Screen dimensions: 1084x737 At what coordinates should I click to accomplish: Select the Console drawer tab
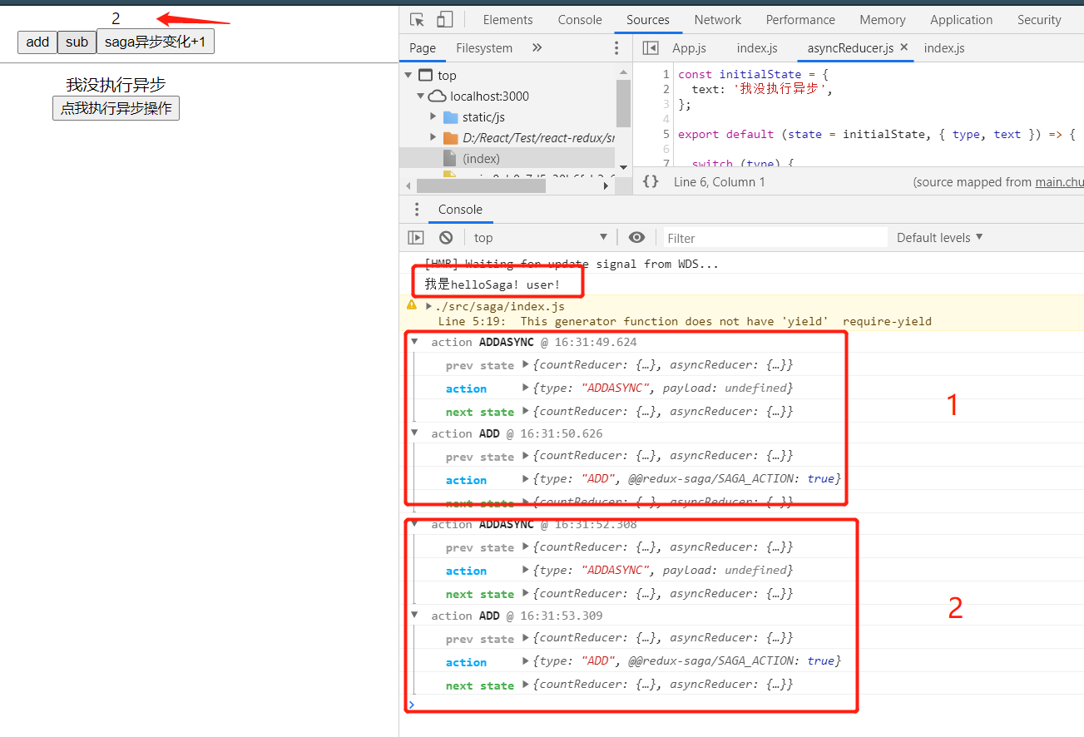460,210
